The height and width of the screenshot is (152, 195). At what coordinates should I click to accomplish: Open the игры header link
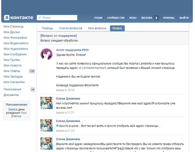pyautogui.click(x=133, y=18)
